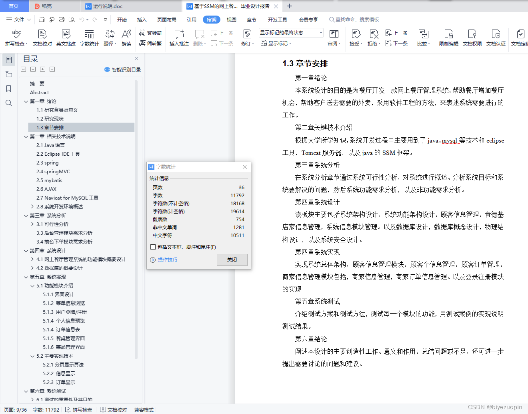Viewport: 528px width, 414px height.
Task: Go to next revision (下一条) in changes group
Action: click(397, 43)
